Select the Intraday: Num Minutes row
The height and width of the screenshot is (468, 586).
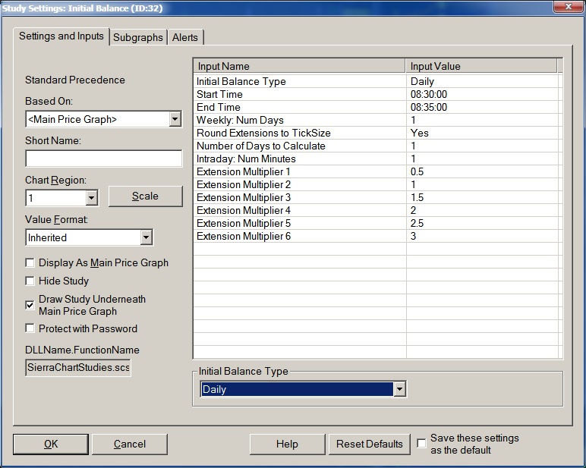tap(376, 159)
